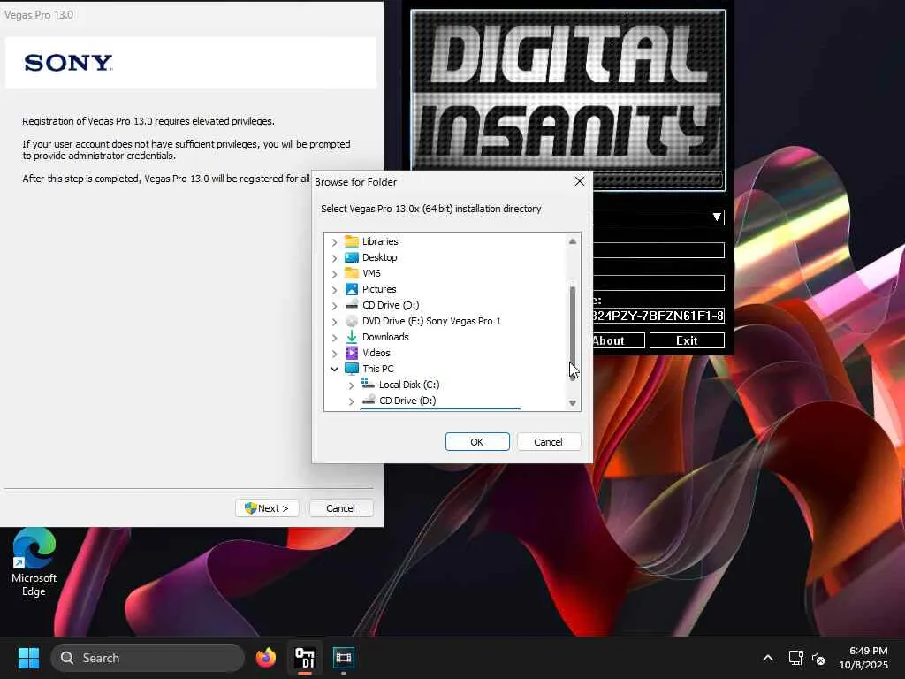
Task: Expand top-level CD Drive (D:) node
Action: [x=335, y=305]
